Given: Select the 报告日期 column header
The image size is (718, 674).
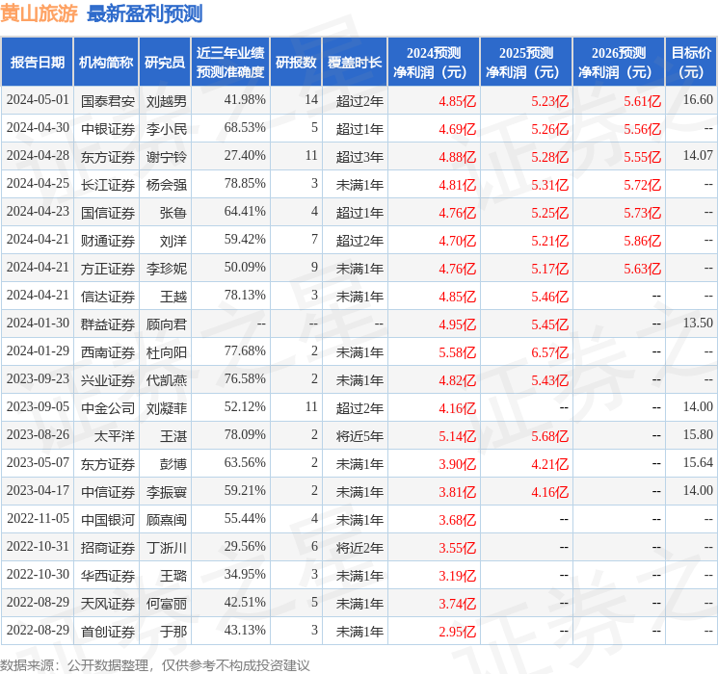Looking at the screenshot, I should 37,63.
